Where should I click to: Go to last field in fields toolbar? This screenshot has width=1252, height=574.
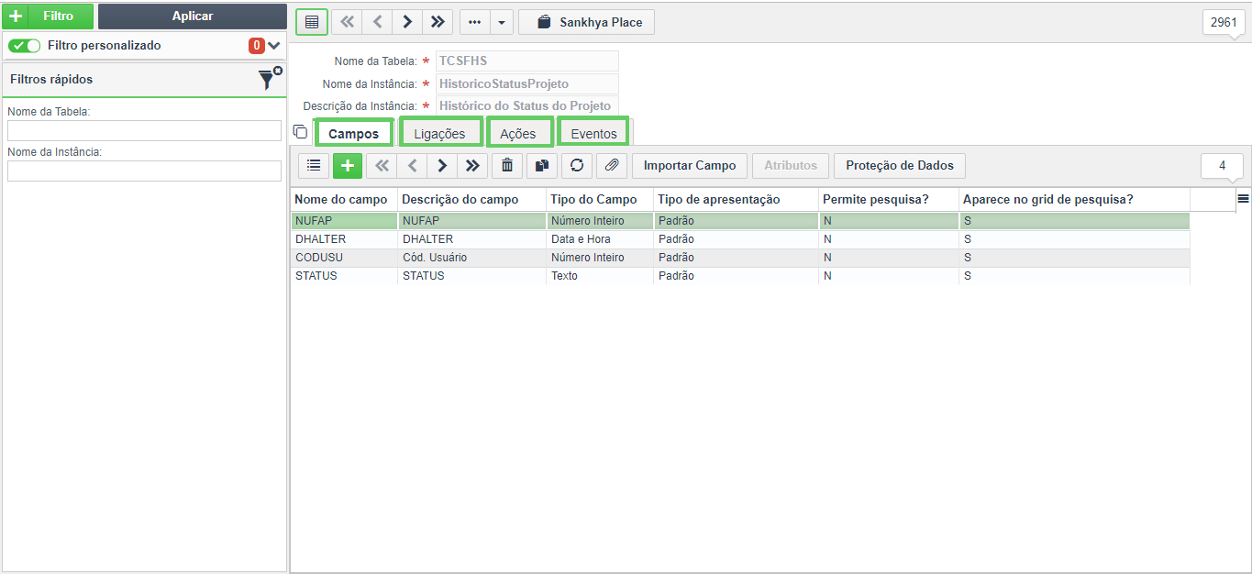point(472,165)
